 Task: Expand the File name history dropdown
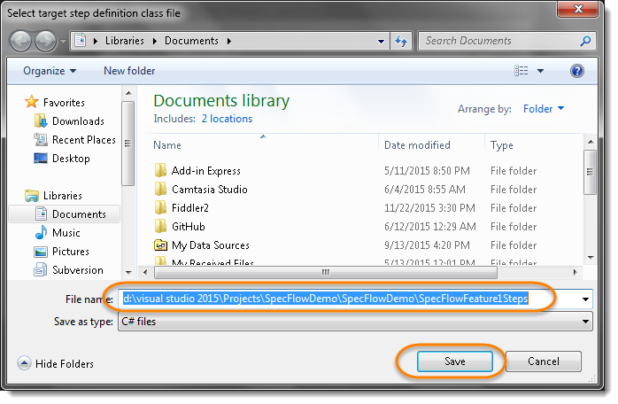[x=585, y=299]
